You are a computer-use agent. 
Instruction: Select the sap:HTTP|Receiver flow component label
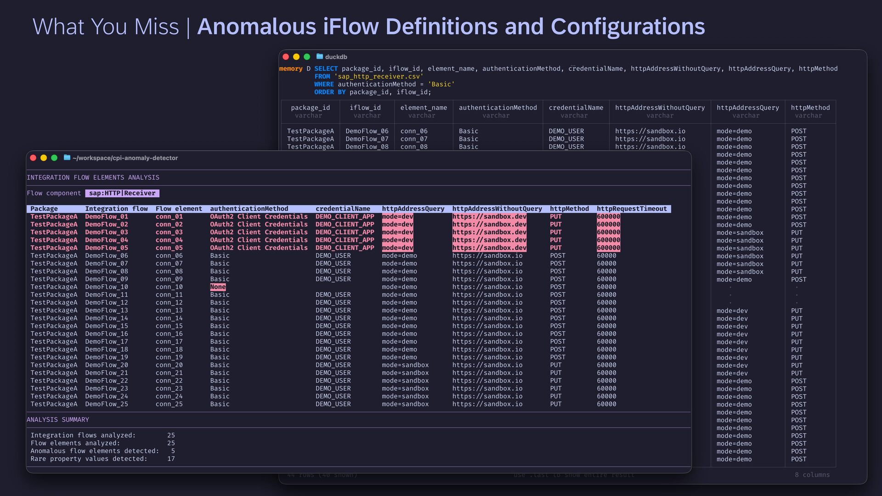[122, 193]
